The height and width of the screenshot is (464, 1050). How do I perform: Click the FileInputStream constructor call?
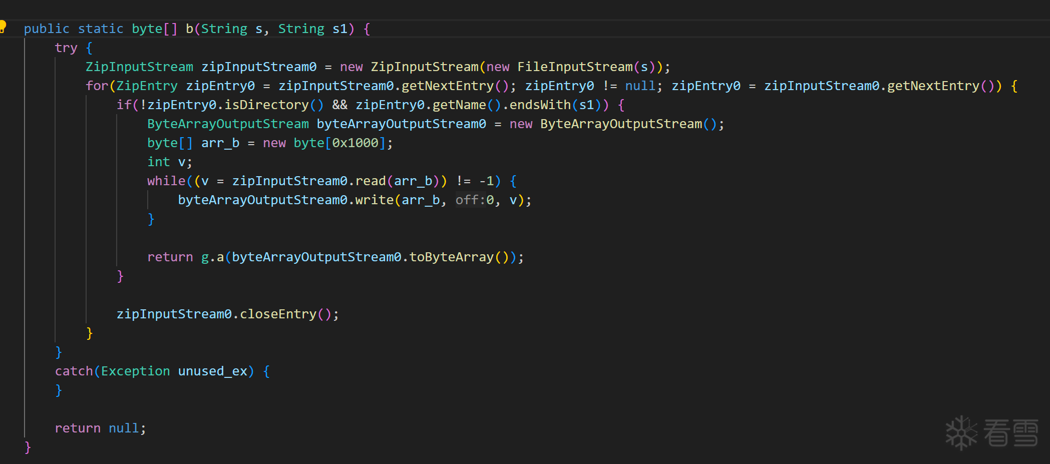click(575, 67)
